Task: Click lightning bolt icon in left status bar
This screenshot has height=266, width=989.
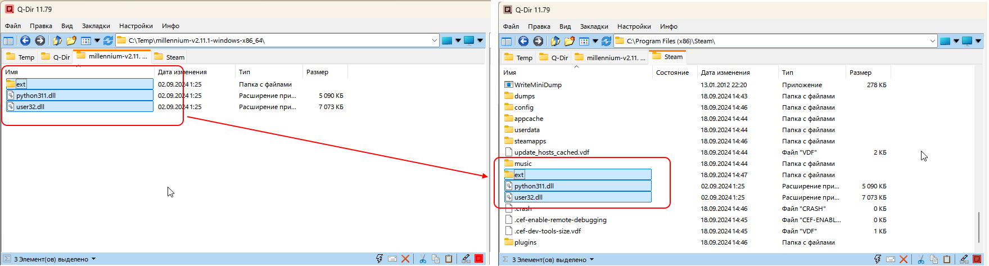Action: tap(380, 259)
